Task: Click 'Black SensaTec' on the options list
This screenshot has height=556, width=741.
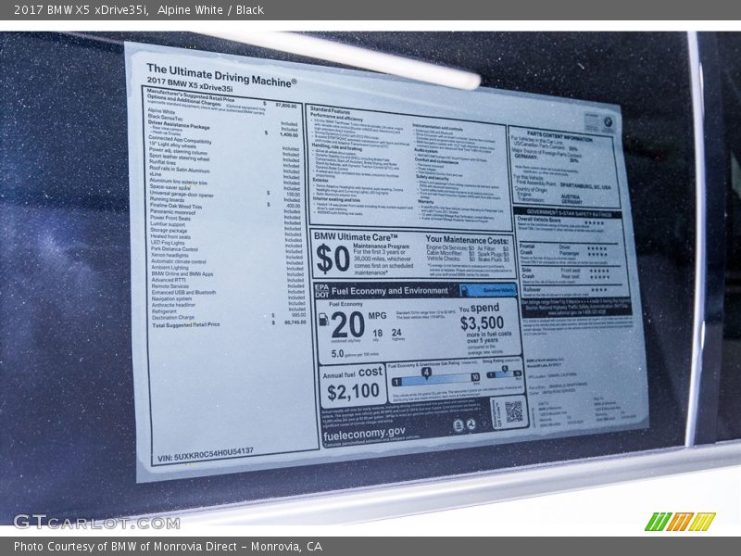Action: (165, 118)
